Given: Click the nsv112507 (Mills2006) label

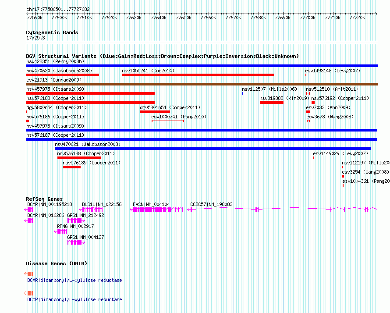Looking at the screenshot, I should pos(269,89).
